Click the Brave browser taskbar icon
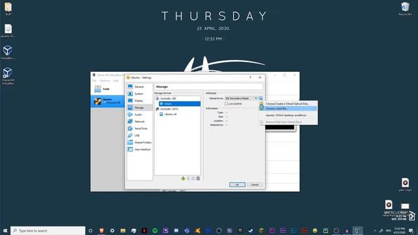The image size is (418, 235). click(x=102, y=230)
